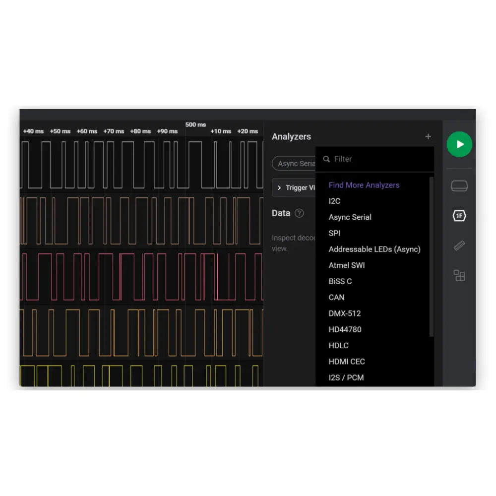This screenshot has width=496, height=496.
Task: Add a new analyzer with the plus icon
Action: [428, 136]
